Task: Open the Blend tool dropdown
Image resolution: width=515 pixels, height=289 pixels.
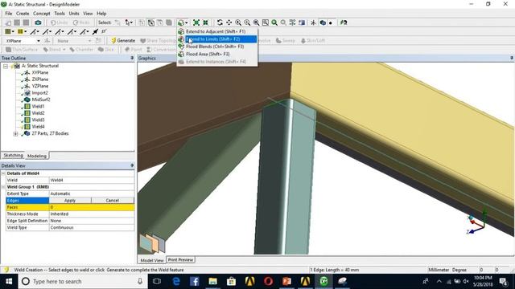Action: coord(64,50)
